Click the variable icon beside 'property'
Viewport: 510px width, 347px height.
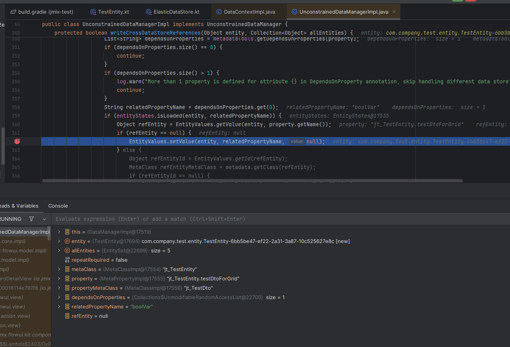pos(67,279)
